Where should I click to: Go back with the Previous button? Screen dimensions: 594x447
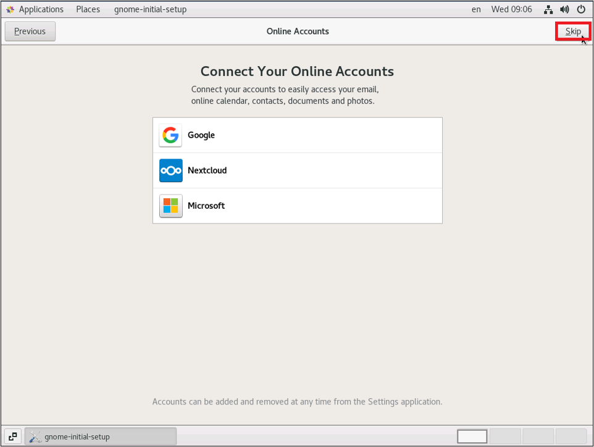[30, 31]
